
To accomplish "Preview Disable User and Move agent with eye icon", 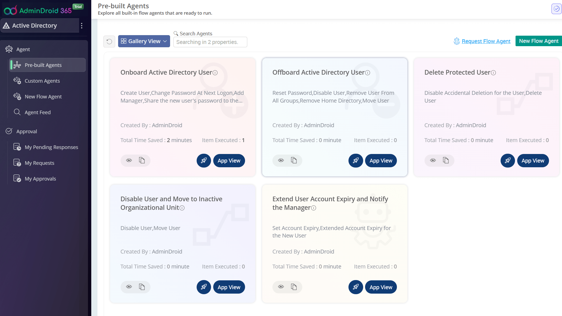I will point(129,287).
